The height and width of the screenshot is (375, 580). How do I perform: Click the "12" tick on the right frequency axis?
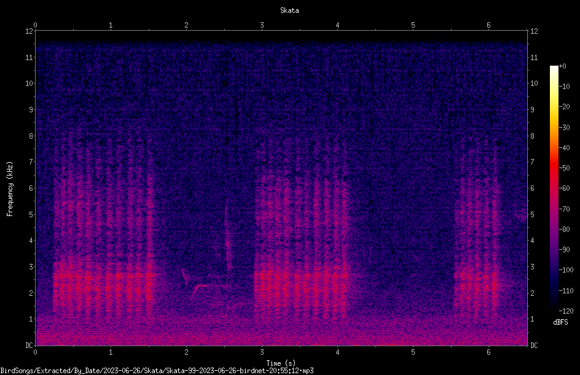[534, 31]
